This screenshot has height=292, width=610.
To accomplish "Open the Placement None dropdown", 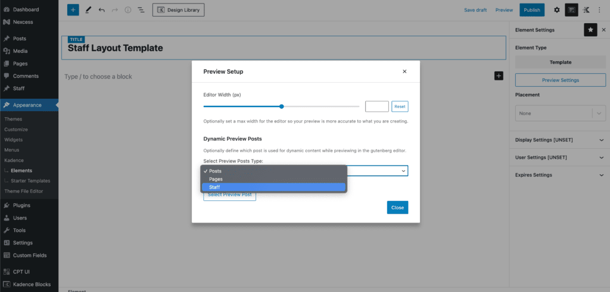I will coord(561,114).
